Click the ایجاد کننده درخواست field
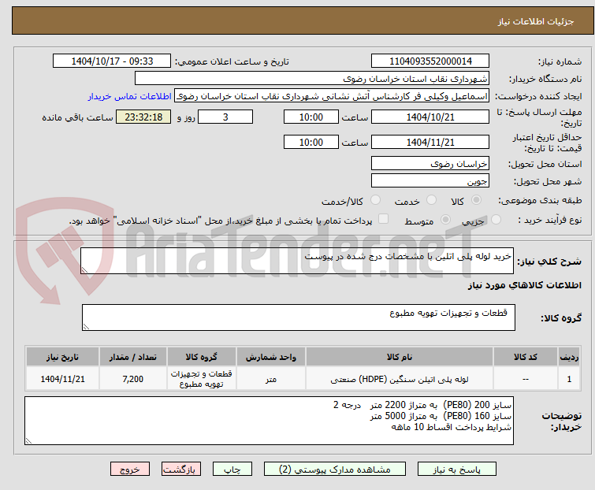Image resolution: width=595 pixels, height=490 pixels. 332,96
